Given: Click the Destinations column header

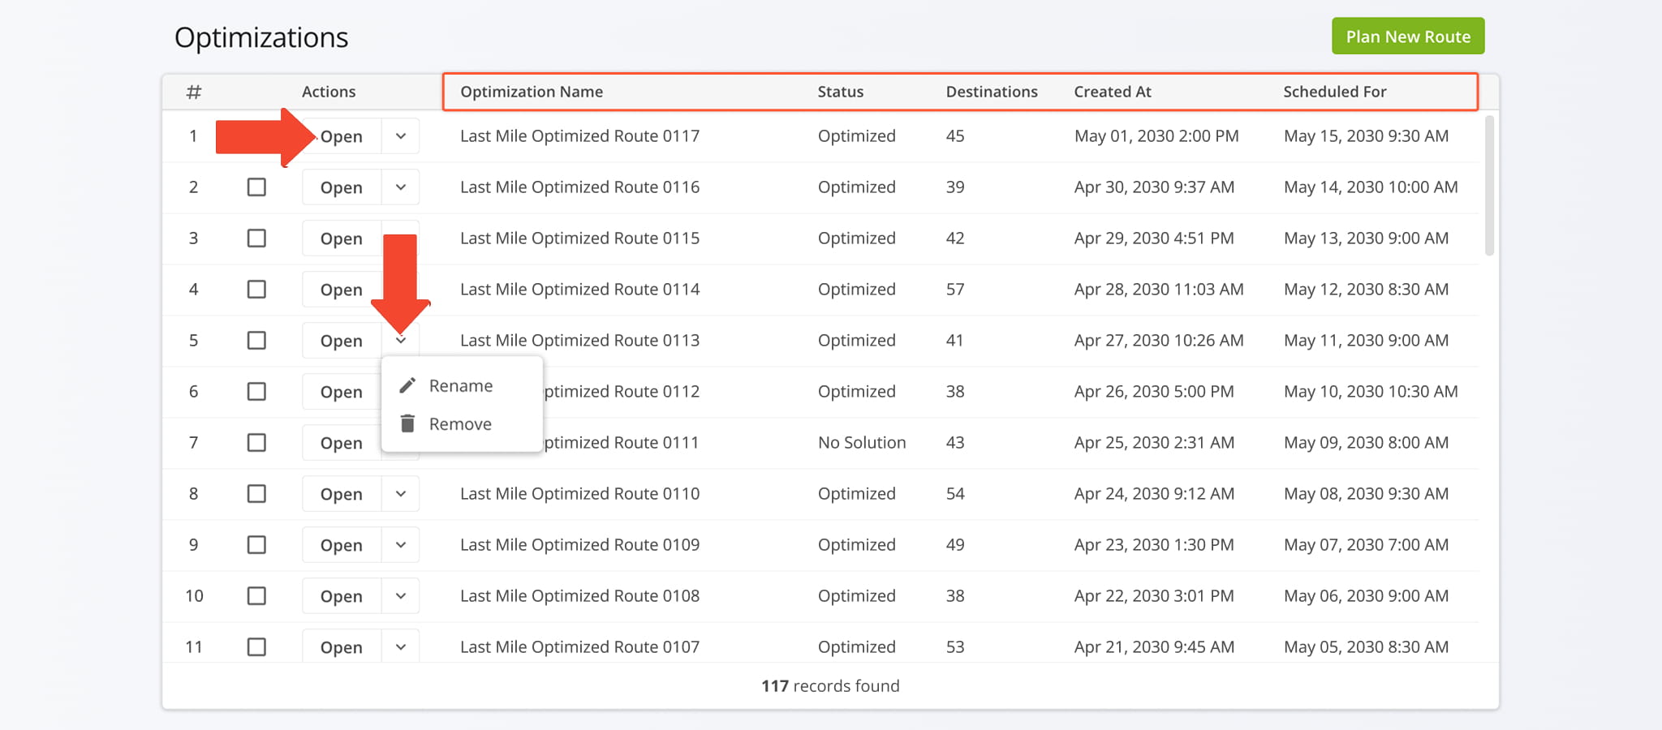Looking at the screenshot, I should [x=991, y=92].
